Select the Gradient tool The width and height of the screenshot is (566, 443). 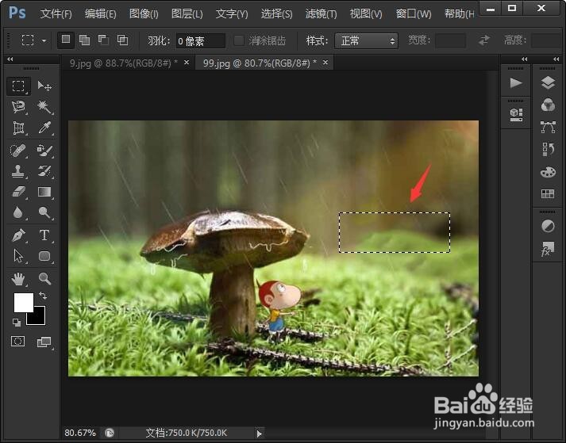[x=44, y=192]
